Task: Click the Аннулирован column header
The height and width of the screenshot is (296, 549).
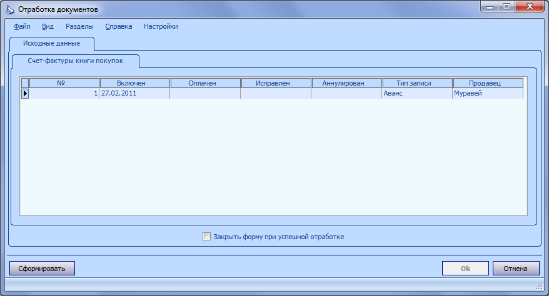Action: [346, 83]
